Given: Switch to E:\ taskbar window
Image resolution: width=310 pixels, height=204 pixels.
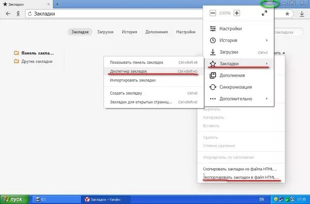Looking at the screenshot, I should coord(56,199).
